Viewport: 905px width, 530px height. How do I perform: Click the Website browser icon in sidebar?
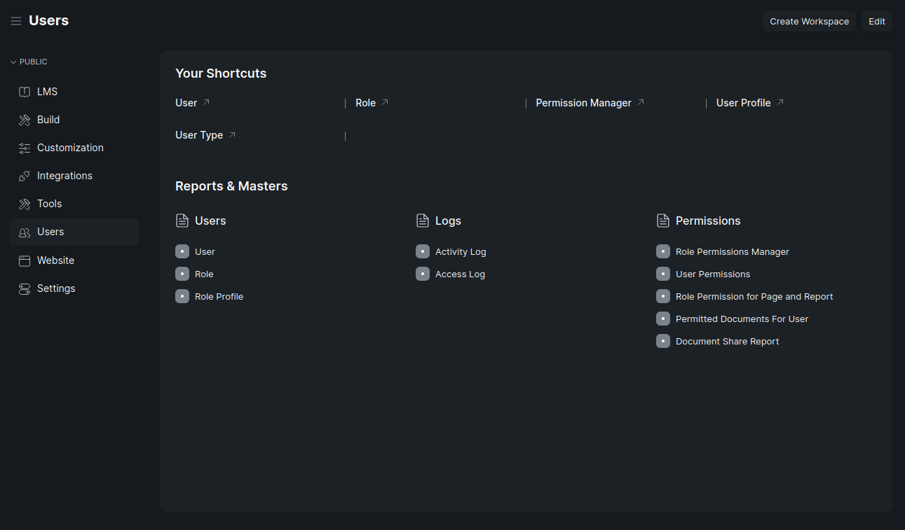[x=25, y=260]
